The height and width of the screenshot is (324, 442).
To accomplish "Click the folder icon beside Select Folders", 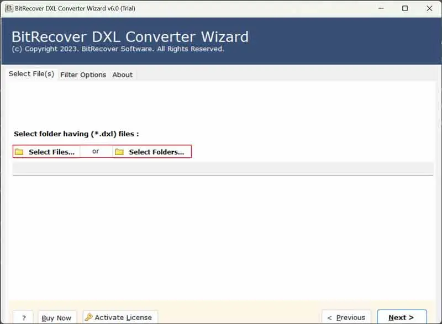I will 119,152.
